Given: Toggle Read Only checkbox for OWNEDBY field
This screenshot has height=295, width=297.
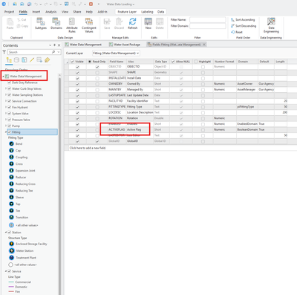Looking at the screenshot, I should [97, 84].
